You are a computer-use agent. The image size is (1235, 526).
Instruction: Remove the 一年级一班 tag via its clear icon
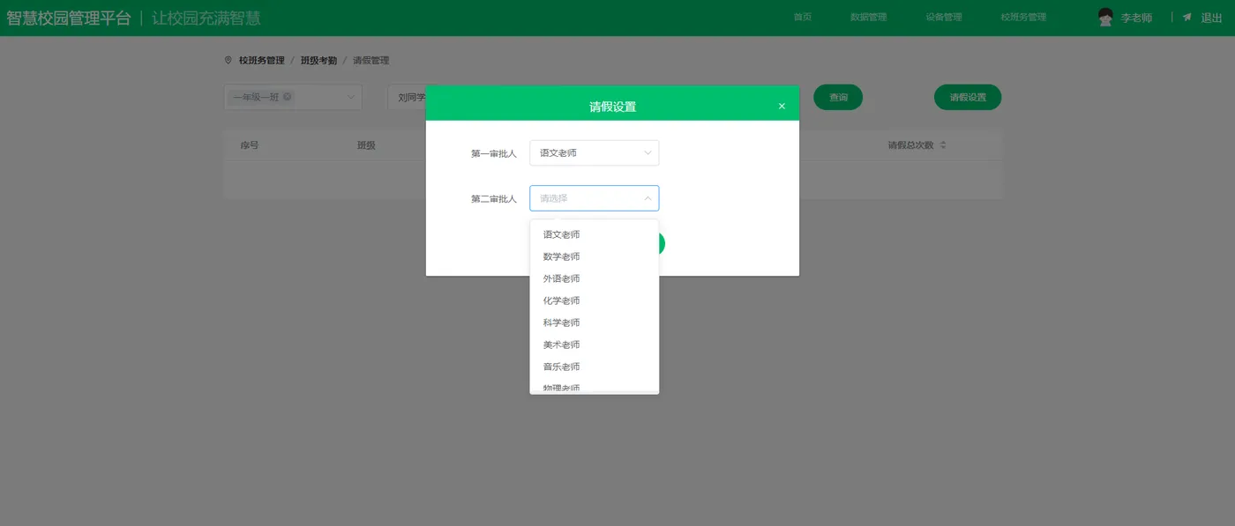pyautogui.click(x=287, y=97)
